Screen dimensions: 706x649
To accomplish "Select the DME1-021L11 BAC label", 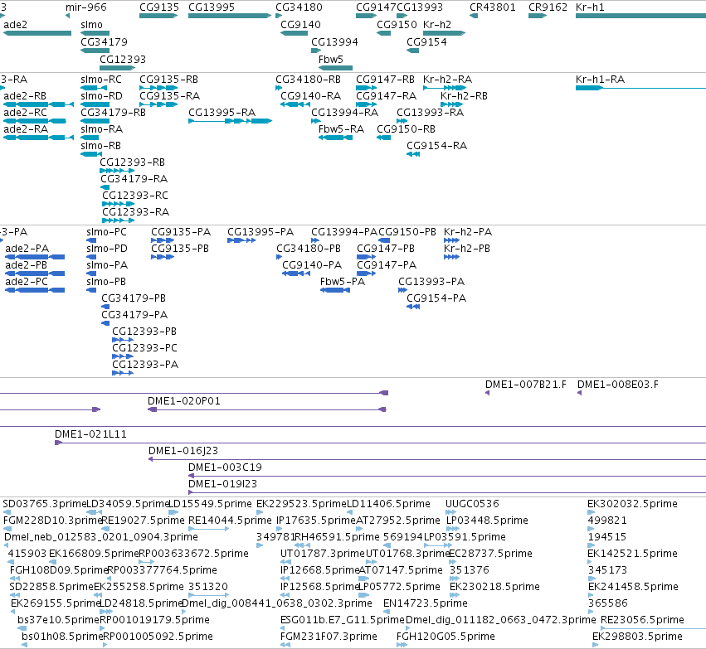I will tap(91, 434).
